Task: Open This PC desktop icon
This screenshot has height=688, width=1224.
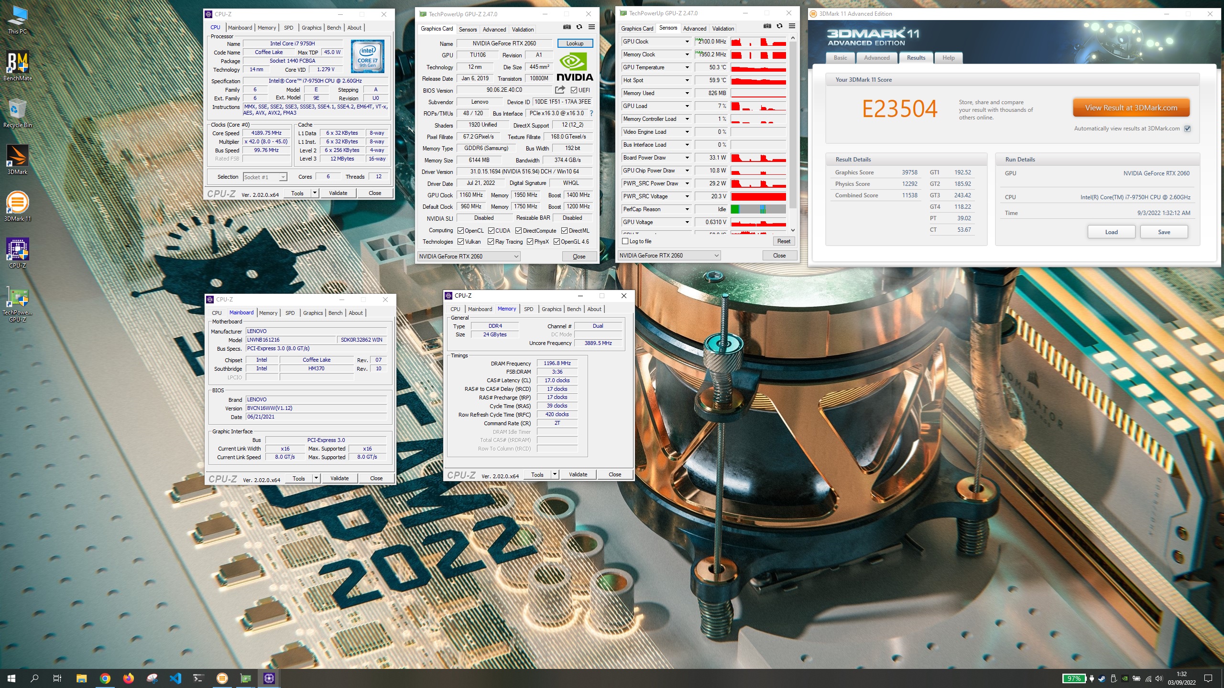Action: point(18,20)
